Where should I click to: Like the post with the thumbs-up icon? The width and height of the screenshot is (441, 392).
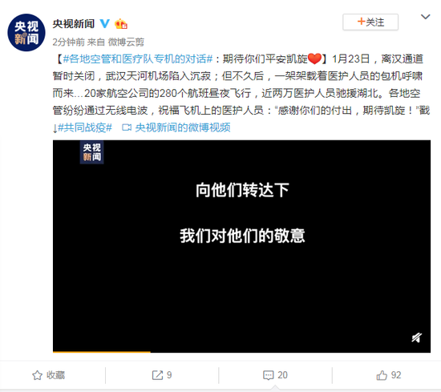click(382, 375)
